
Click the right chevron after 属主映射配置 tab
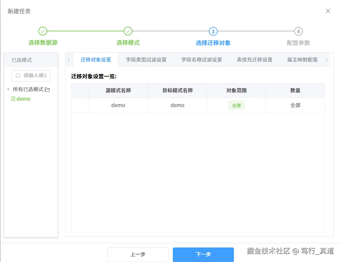click(327, 59)
